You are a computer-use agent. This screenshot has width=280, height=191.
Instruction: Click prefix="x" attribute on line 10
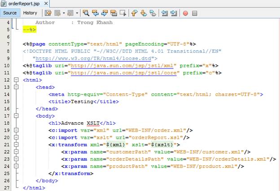(x=196, y=66)
